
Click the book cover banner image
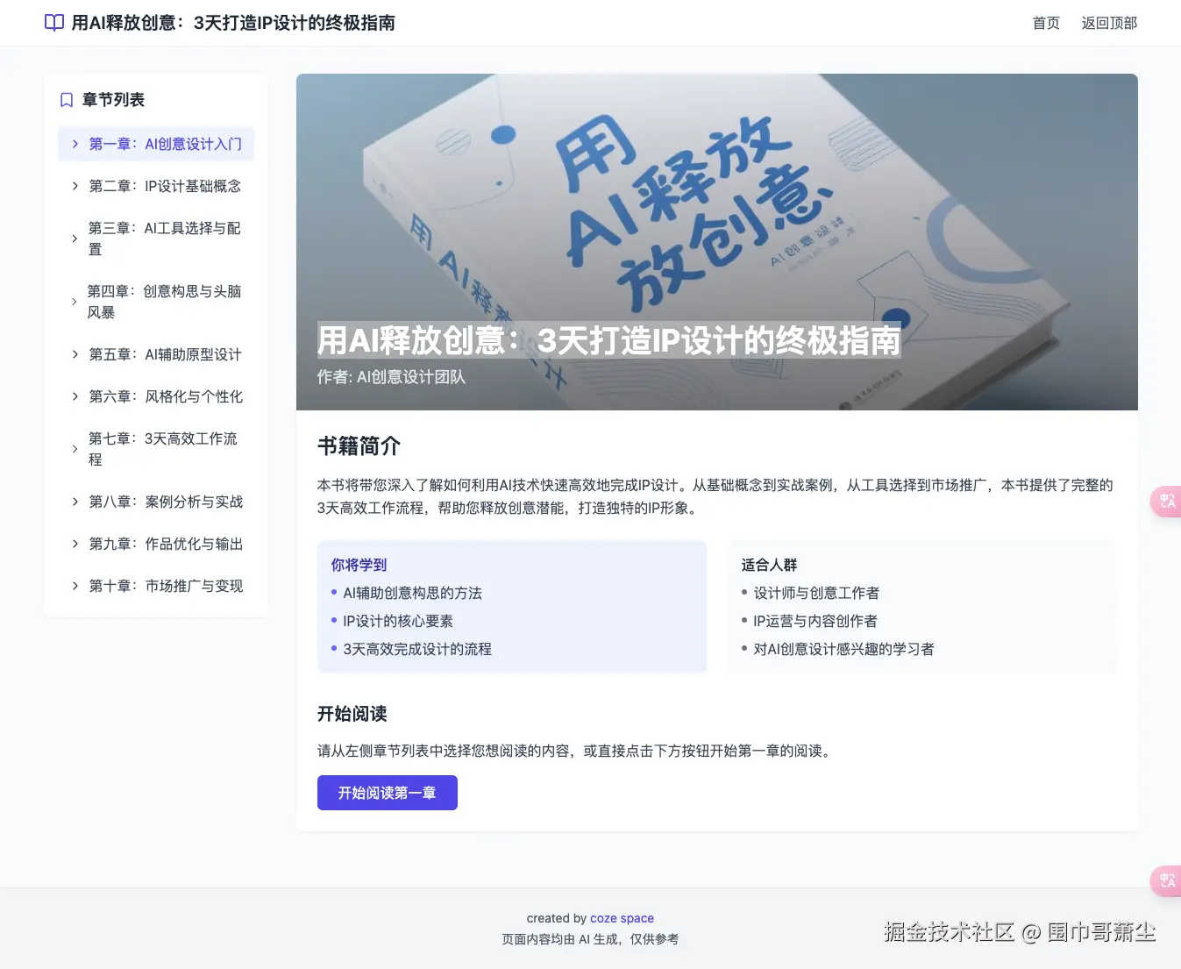click(x=716, y=202)
